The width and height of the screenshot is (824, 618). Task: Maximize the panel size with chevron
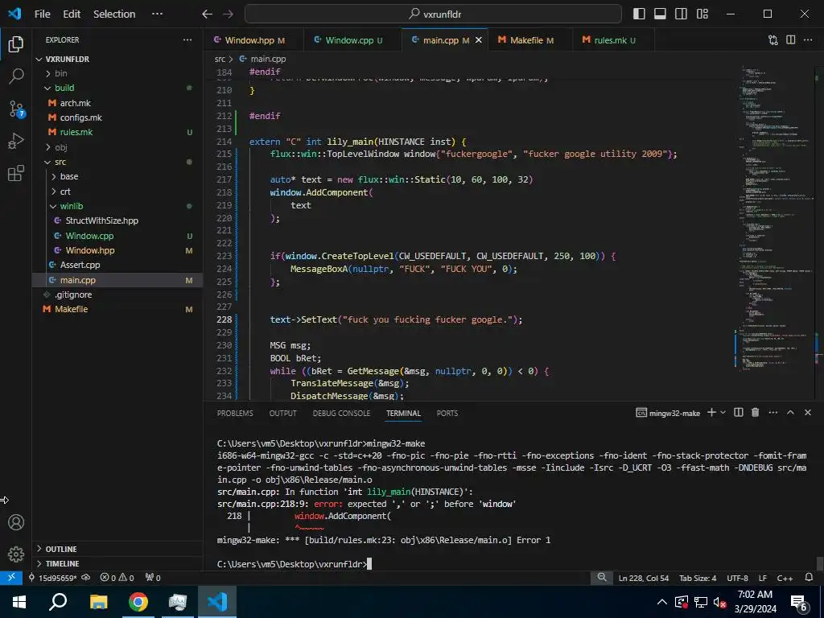click(x=790, y=413)
